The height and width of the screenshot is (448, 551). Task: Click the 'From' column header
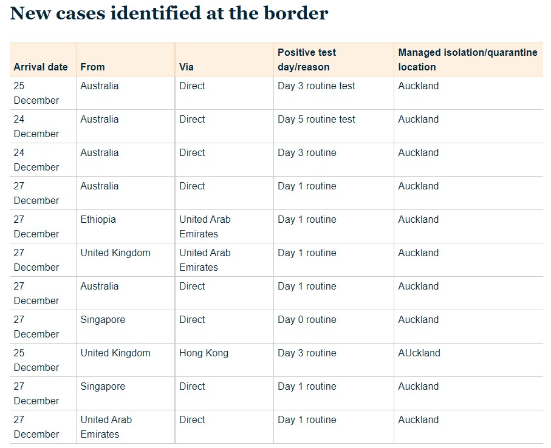92,67
